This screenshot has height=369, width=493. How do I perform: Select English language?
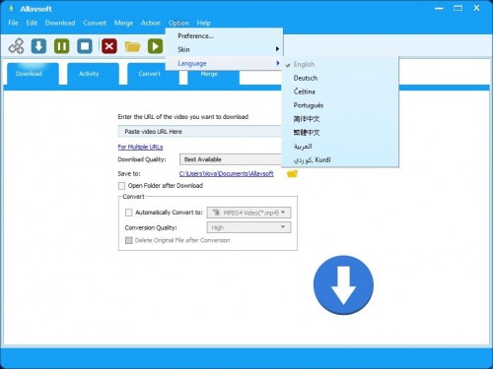340,65
